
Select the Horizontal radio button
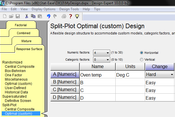pyautogui.click(x=142, y=53)
